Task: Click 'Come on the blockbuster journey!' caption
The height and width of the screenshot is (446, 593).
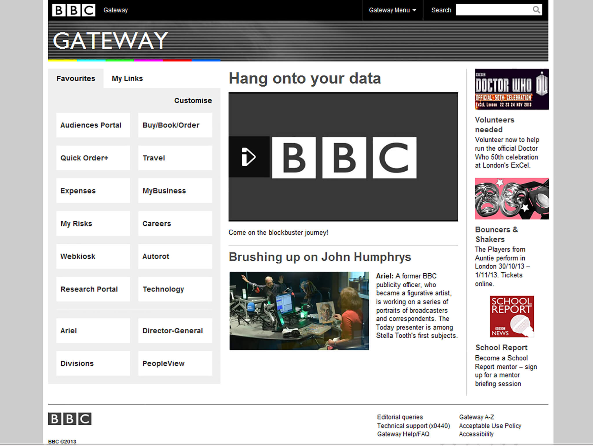Action: (x=278, y=233)
